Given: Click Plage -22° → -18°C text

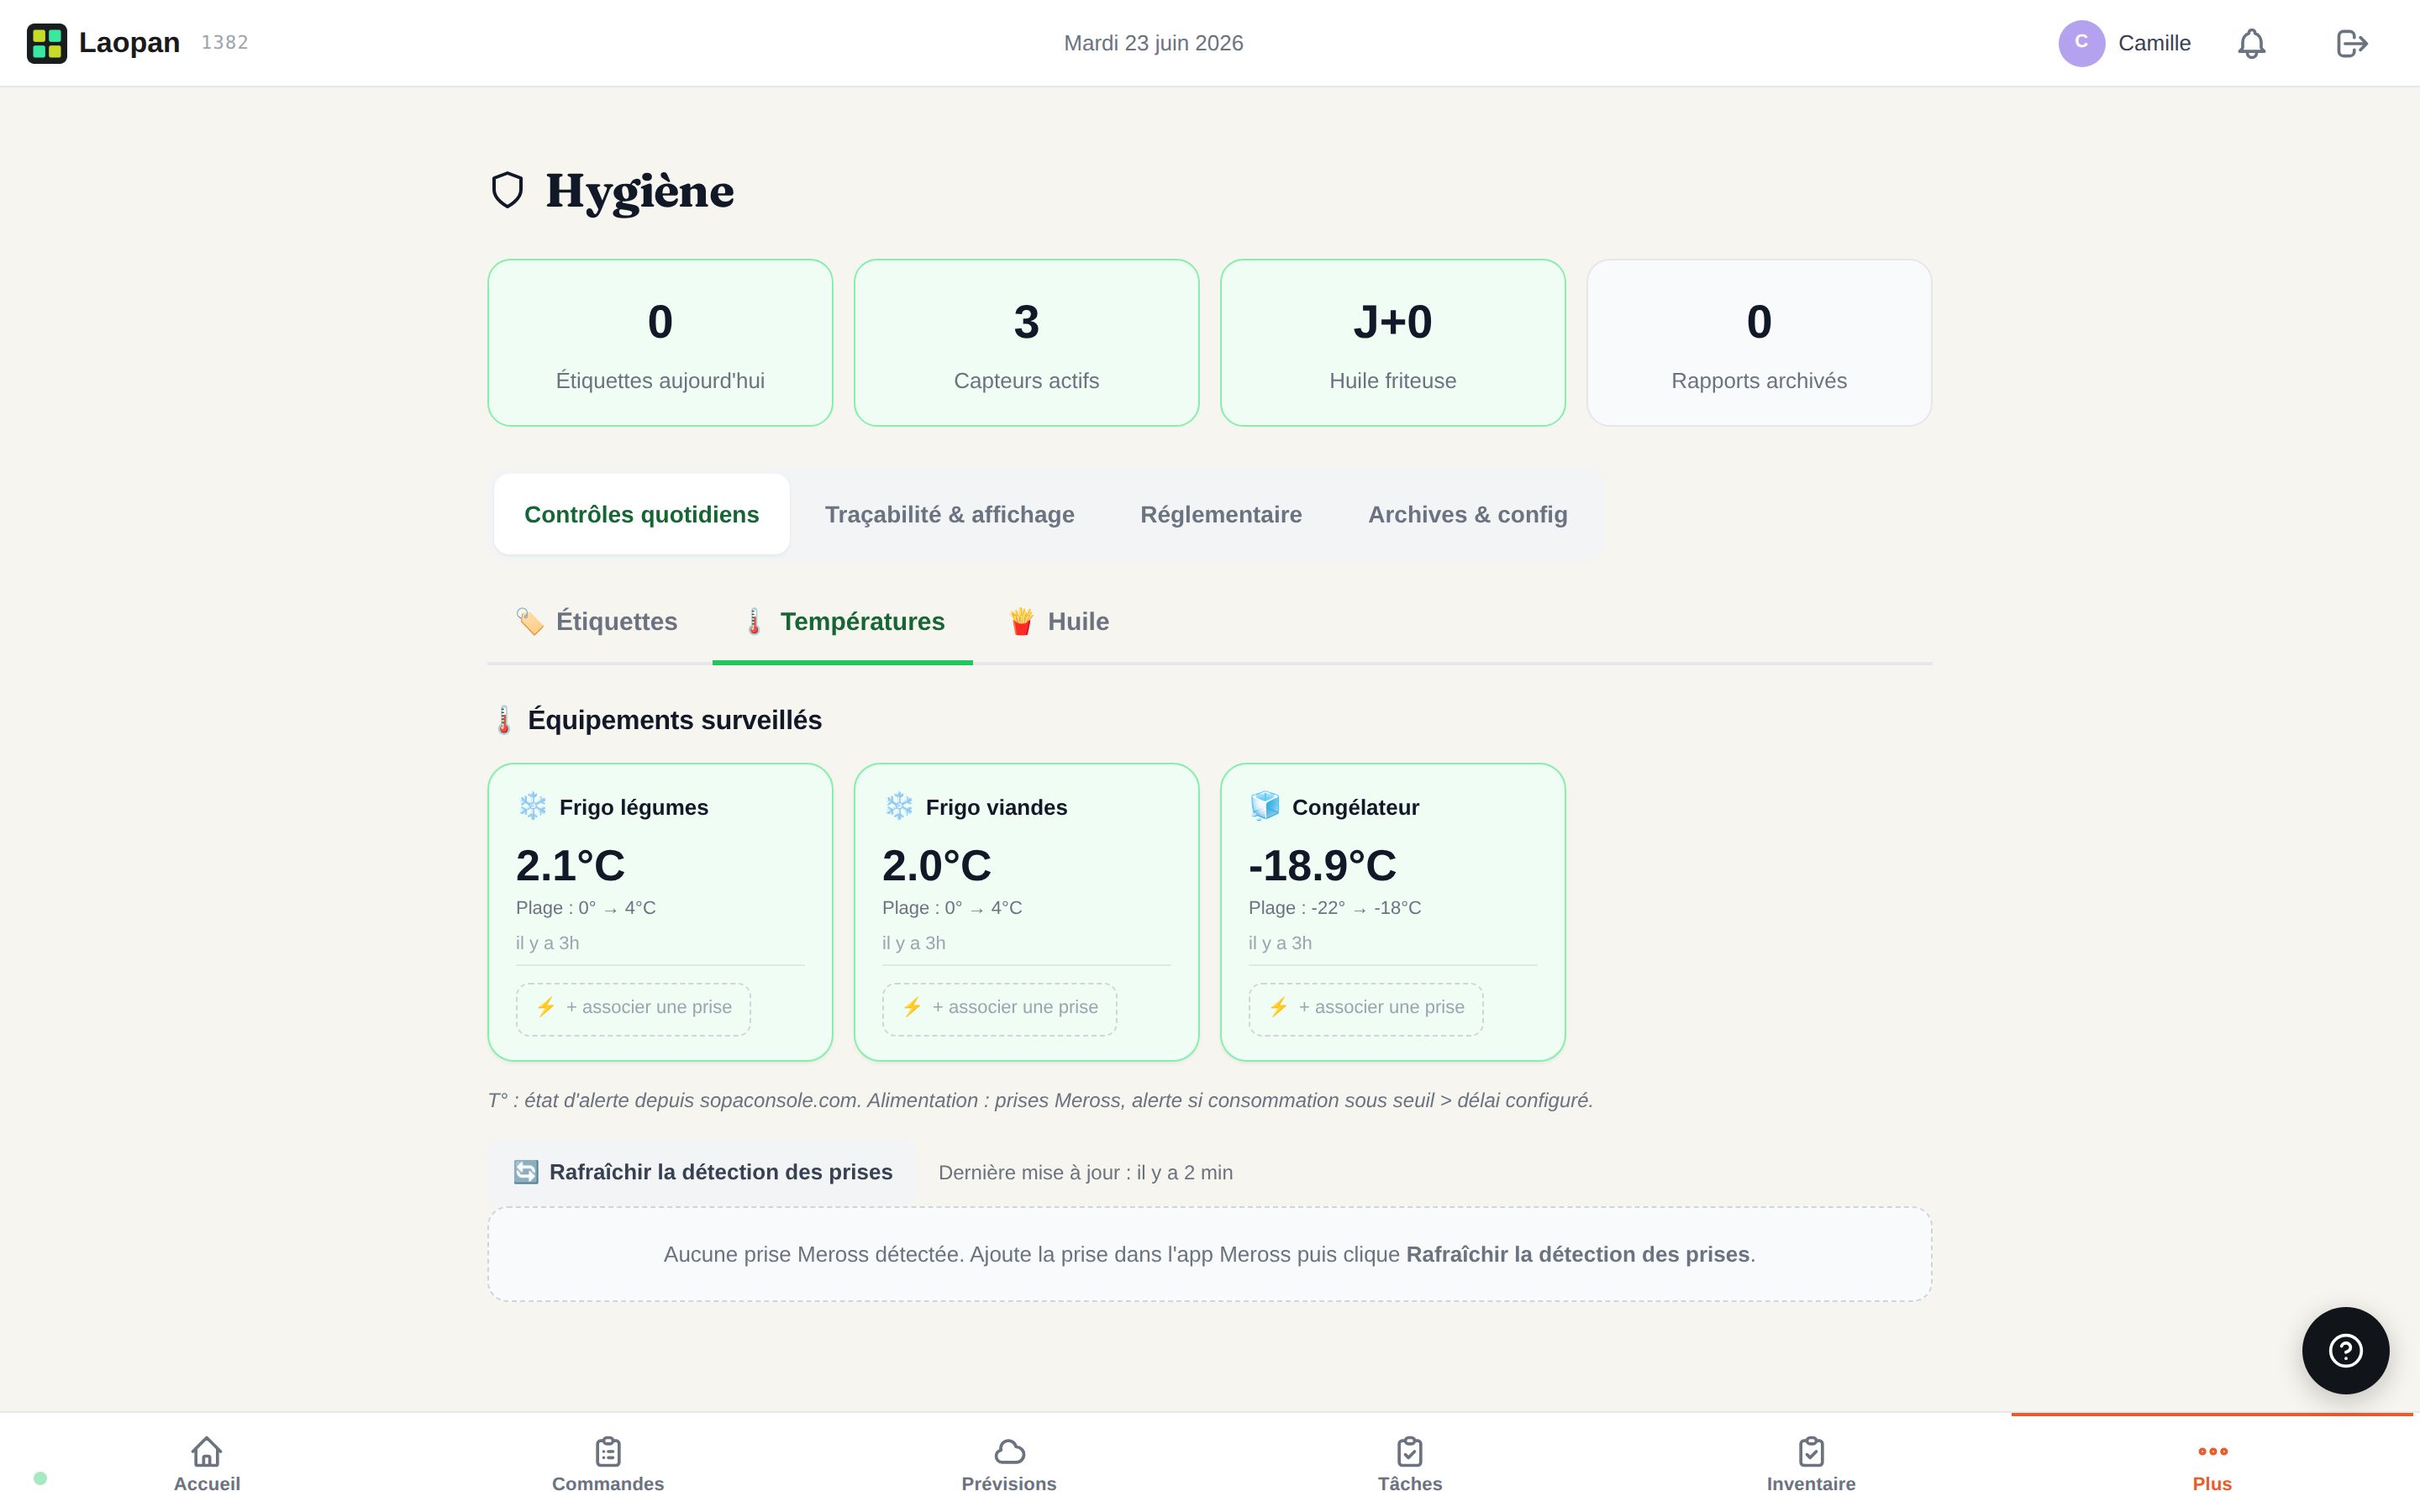Looking at the screenshot, I should [1335, 908].
